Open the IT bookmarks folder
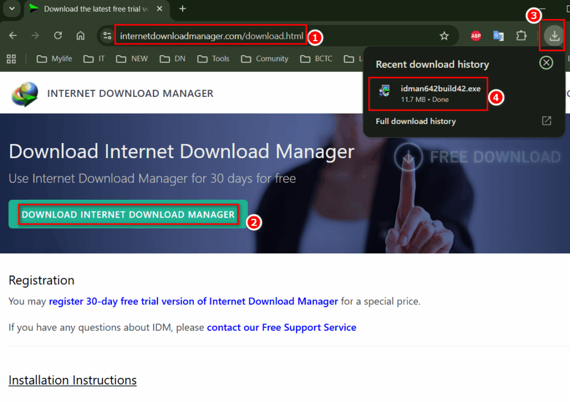This screenshot has width=570, height=403. [94, 59]
